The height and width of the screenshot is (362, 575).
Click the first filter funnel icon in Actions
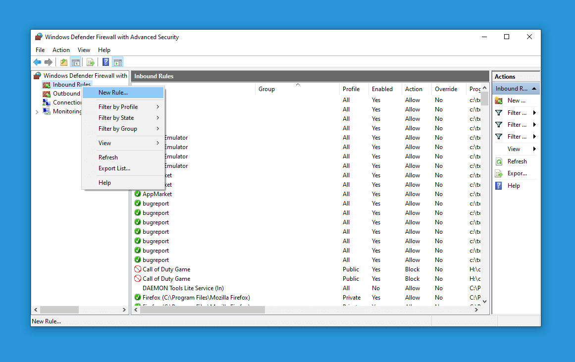pos(499,112)
